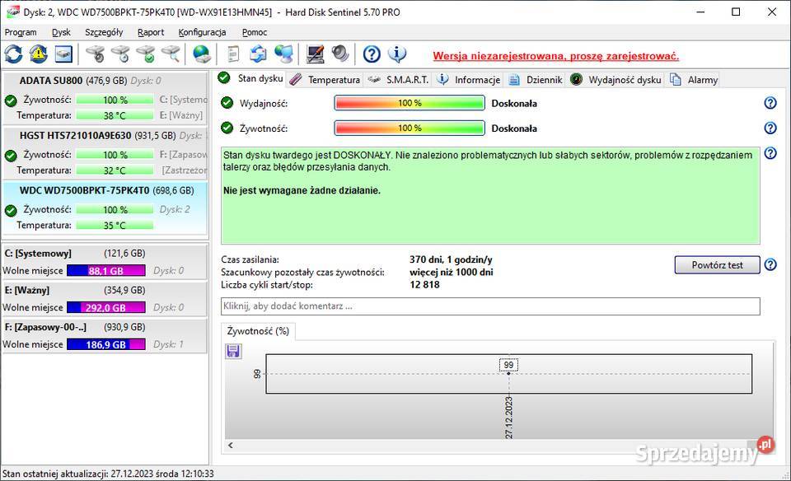Viewport: 791px width, 481px height.
Task: Switch to the Temperatura tab
Action: (x=325, y=80)
